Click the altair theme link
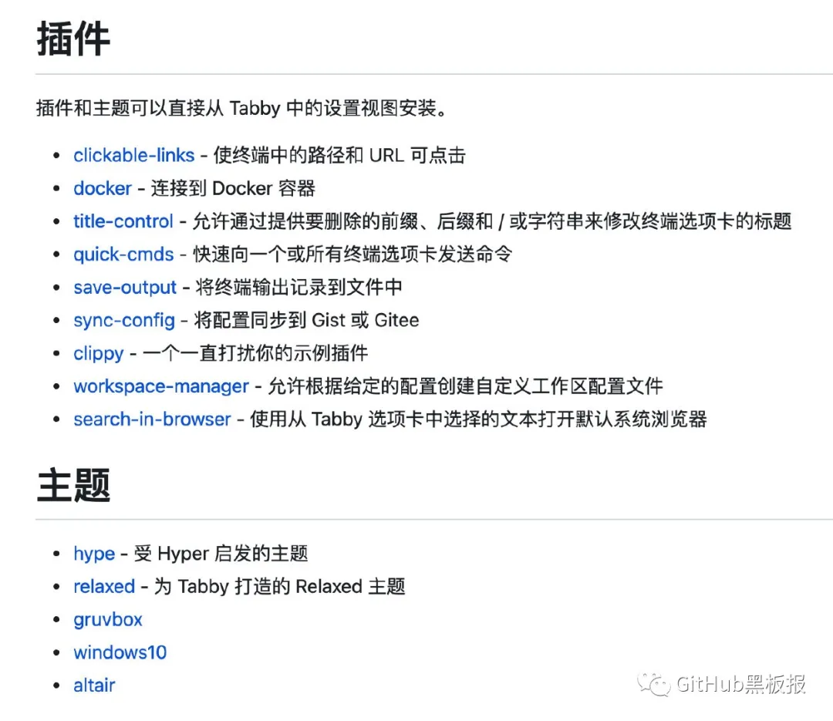This screenshot has width=833, height=721. 94,686
